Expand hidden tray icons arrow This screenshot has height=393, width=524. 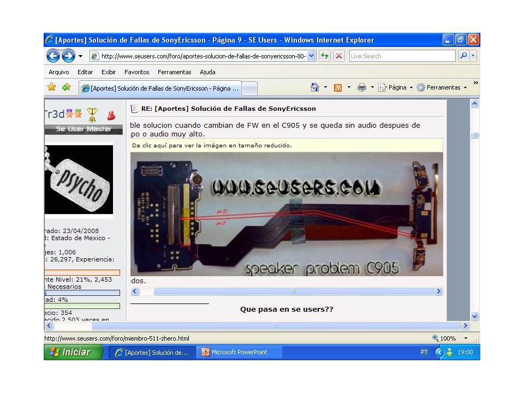pyautogui.click(x=439, y=352)
